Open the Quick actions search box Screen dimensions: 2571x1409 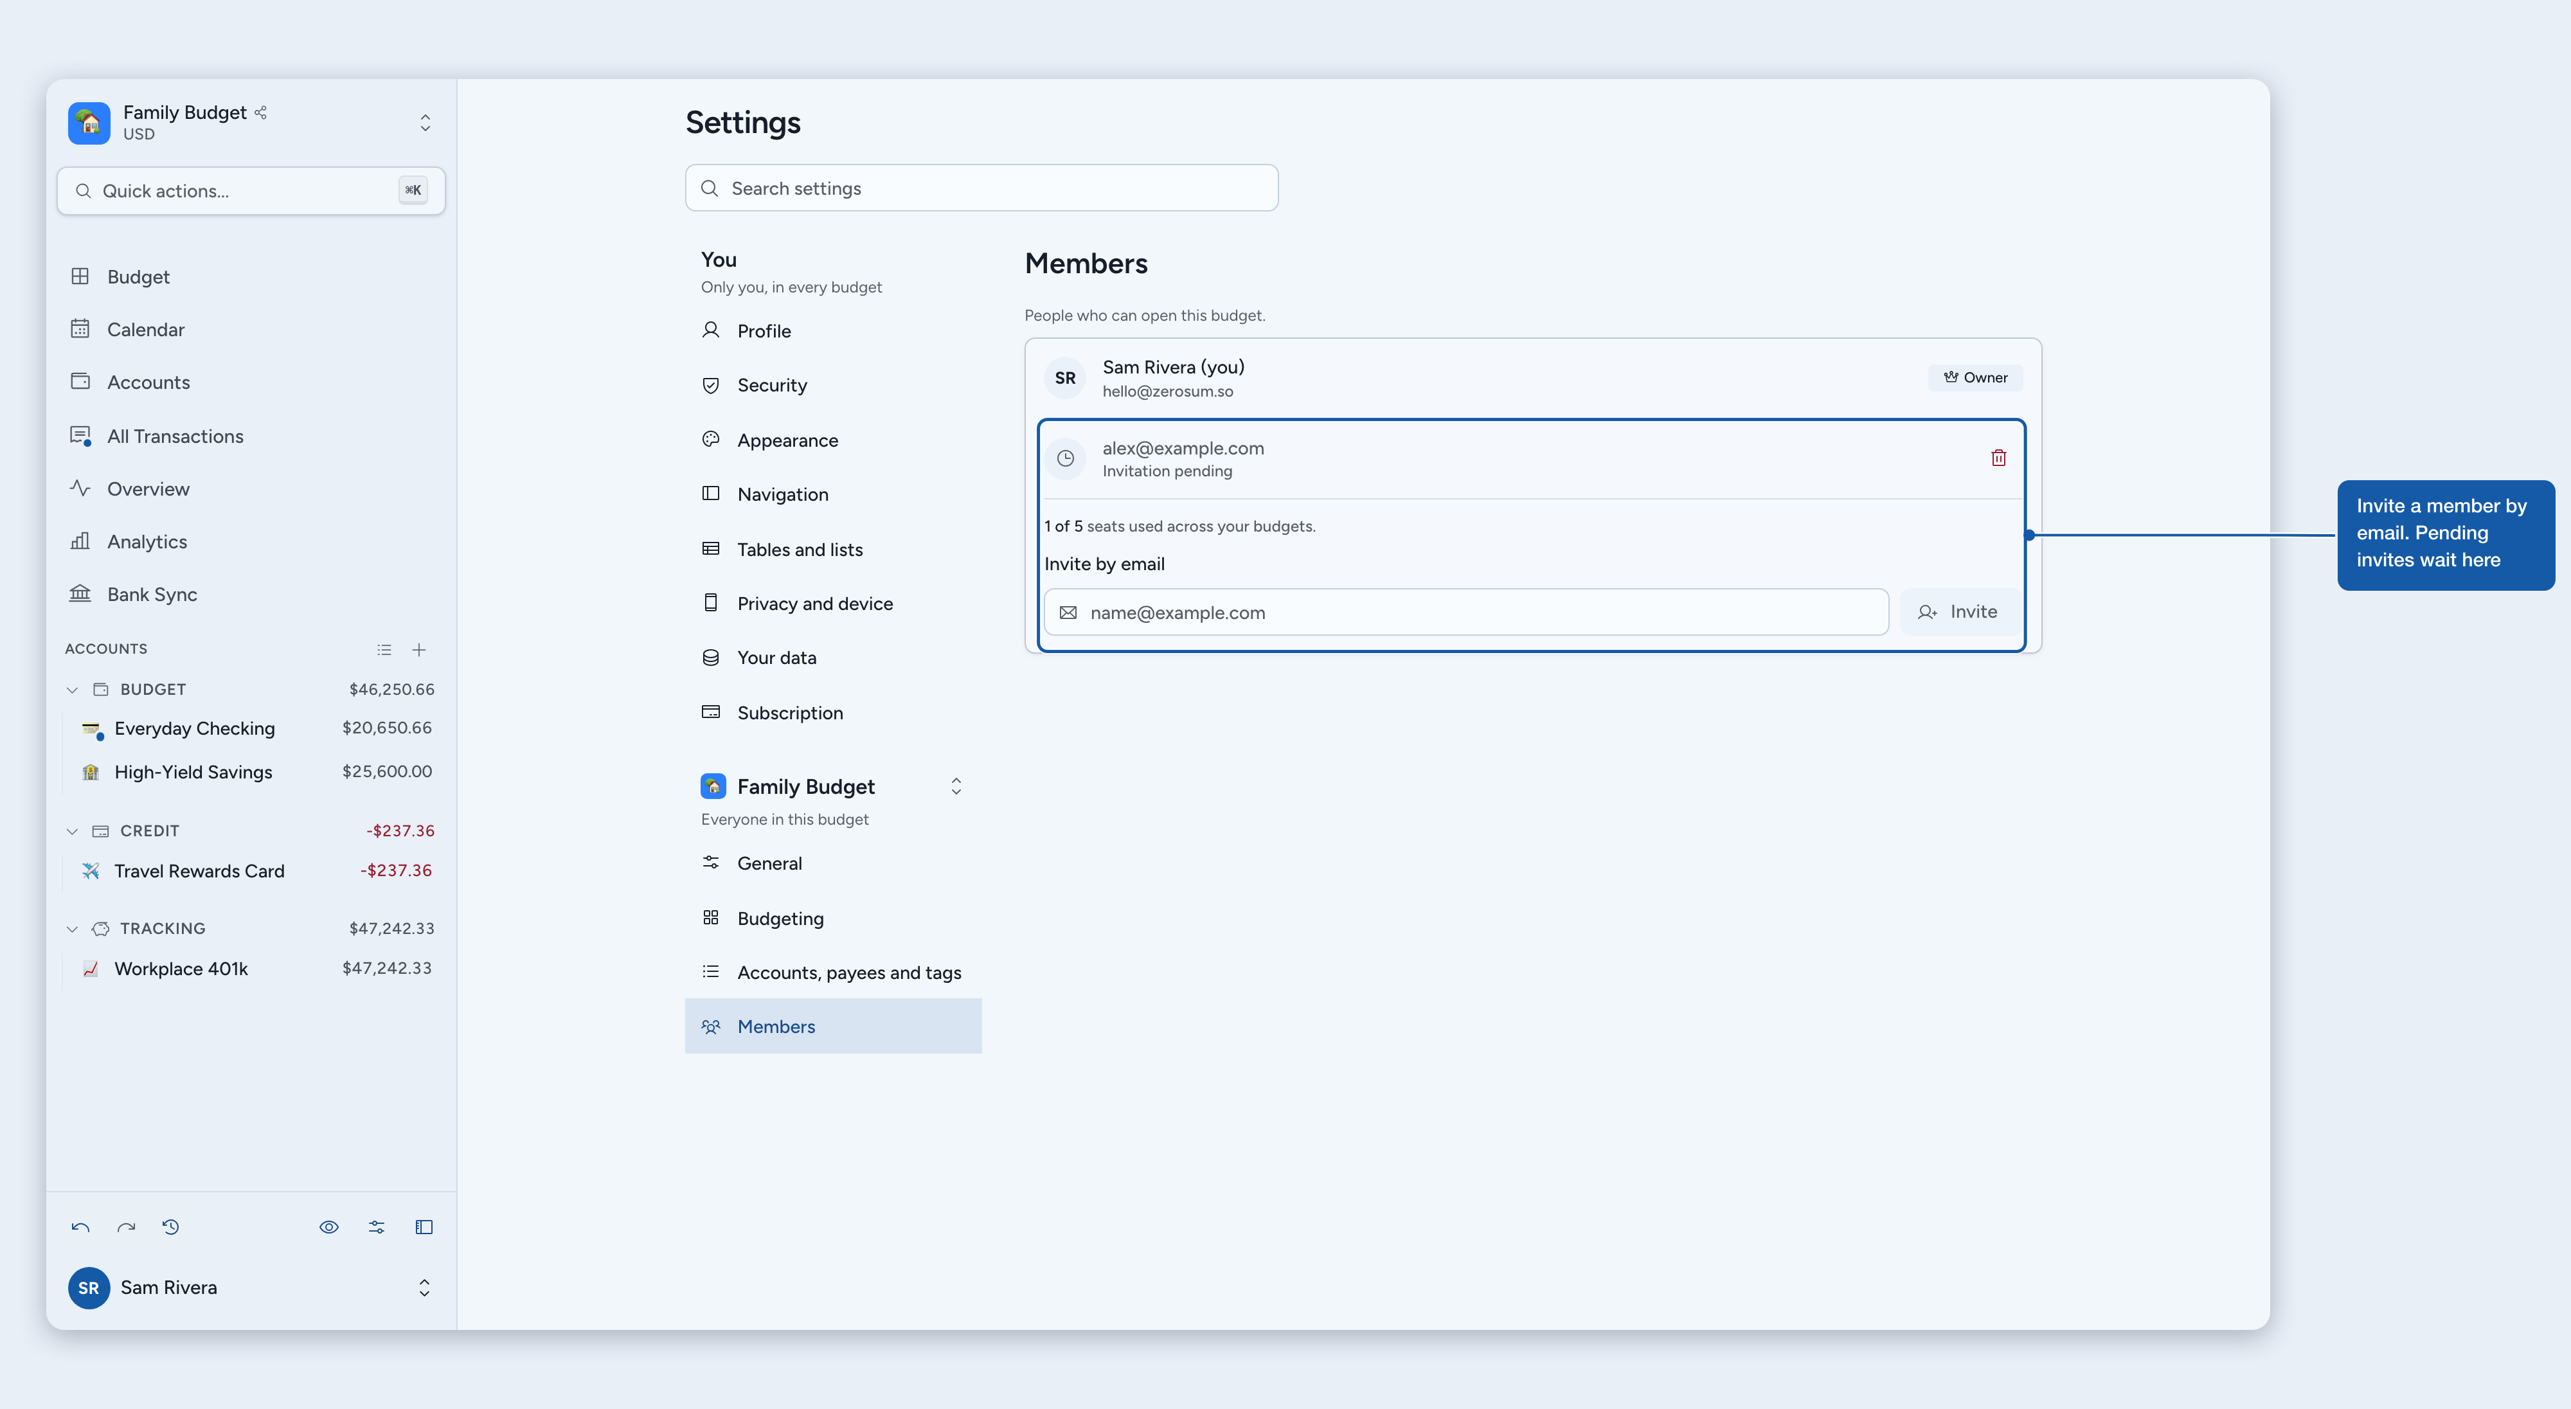tap(251, 191)
